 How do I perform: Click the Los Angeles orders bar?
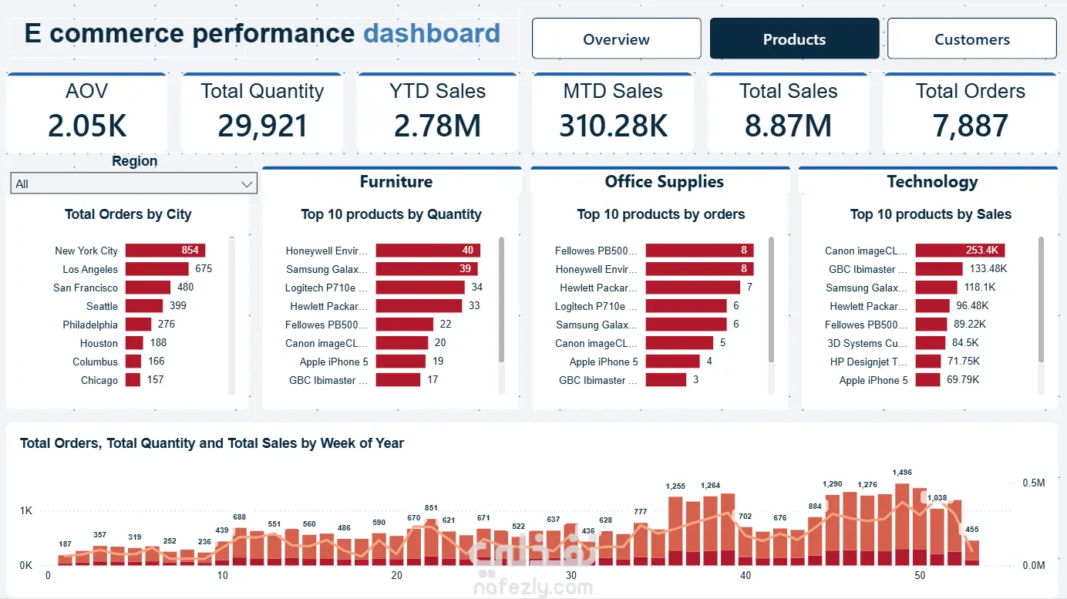click(157, 269)
